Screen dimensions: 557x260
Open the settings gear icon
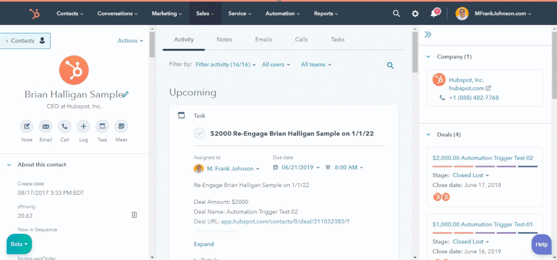click(415, 13)
